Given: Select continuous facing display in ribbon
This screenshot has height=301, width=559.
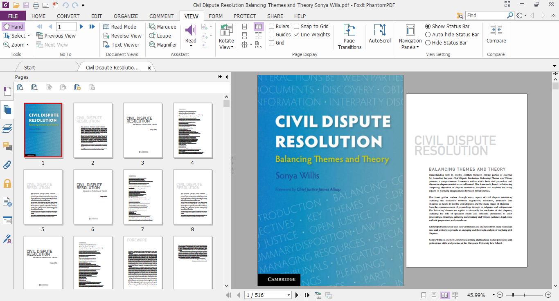Looking at the screenshot, I should (x=259, y=36).
